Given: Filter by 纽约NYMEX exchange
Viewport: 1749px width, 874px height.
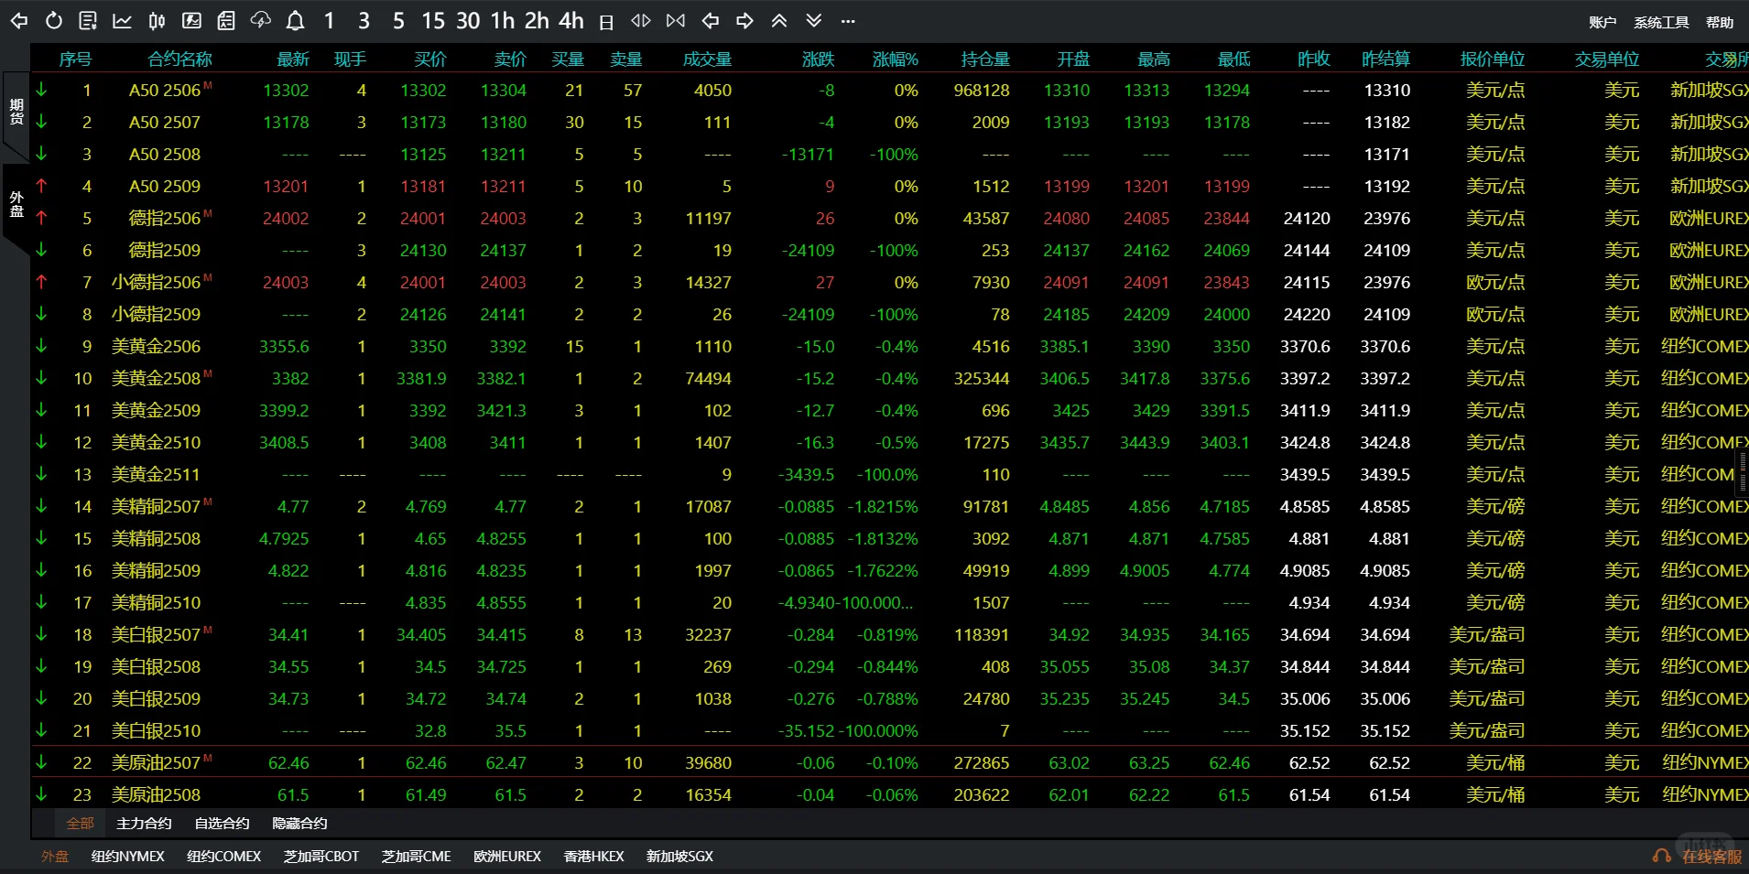Looking at the screenshot, I should [x=128, y=857].
